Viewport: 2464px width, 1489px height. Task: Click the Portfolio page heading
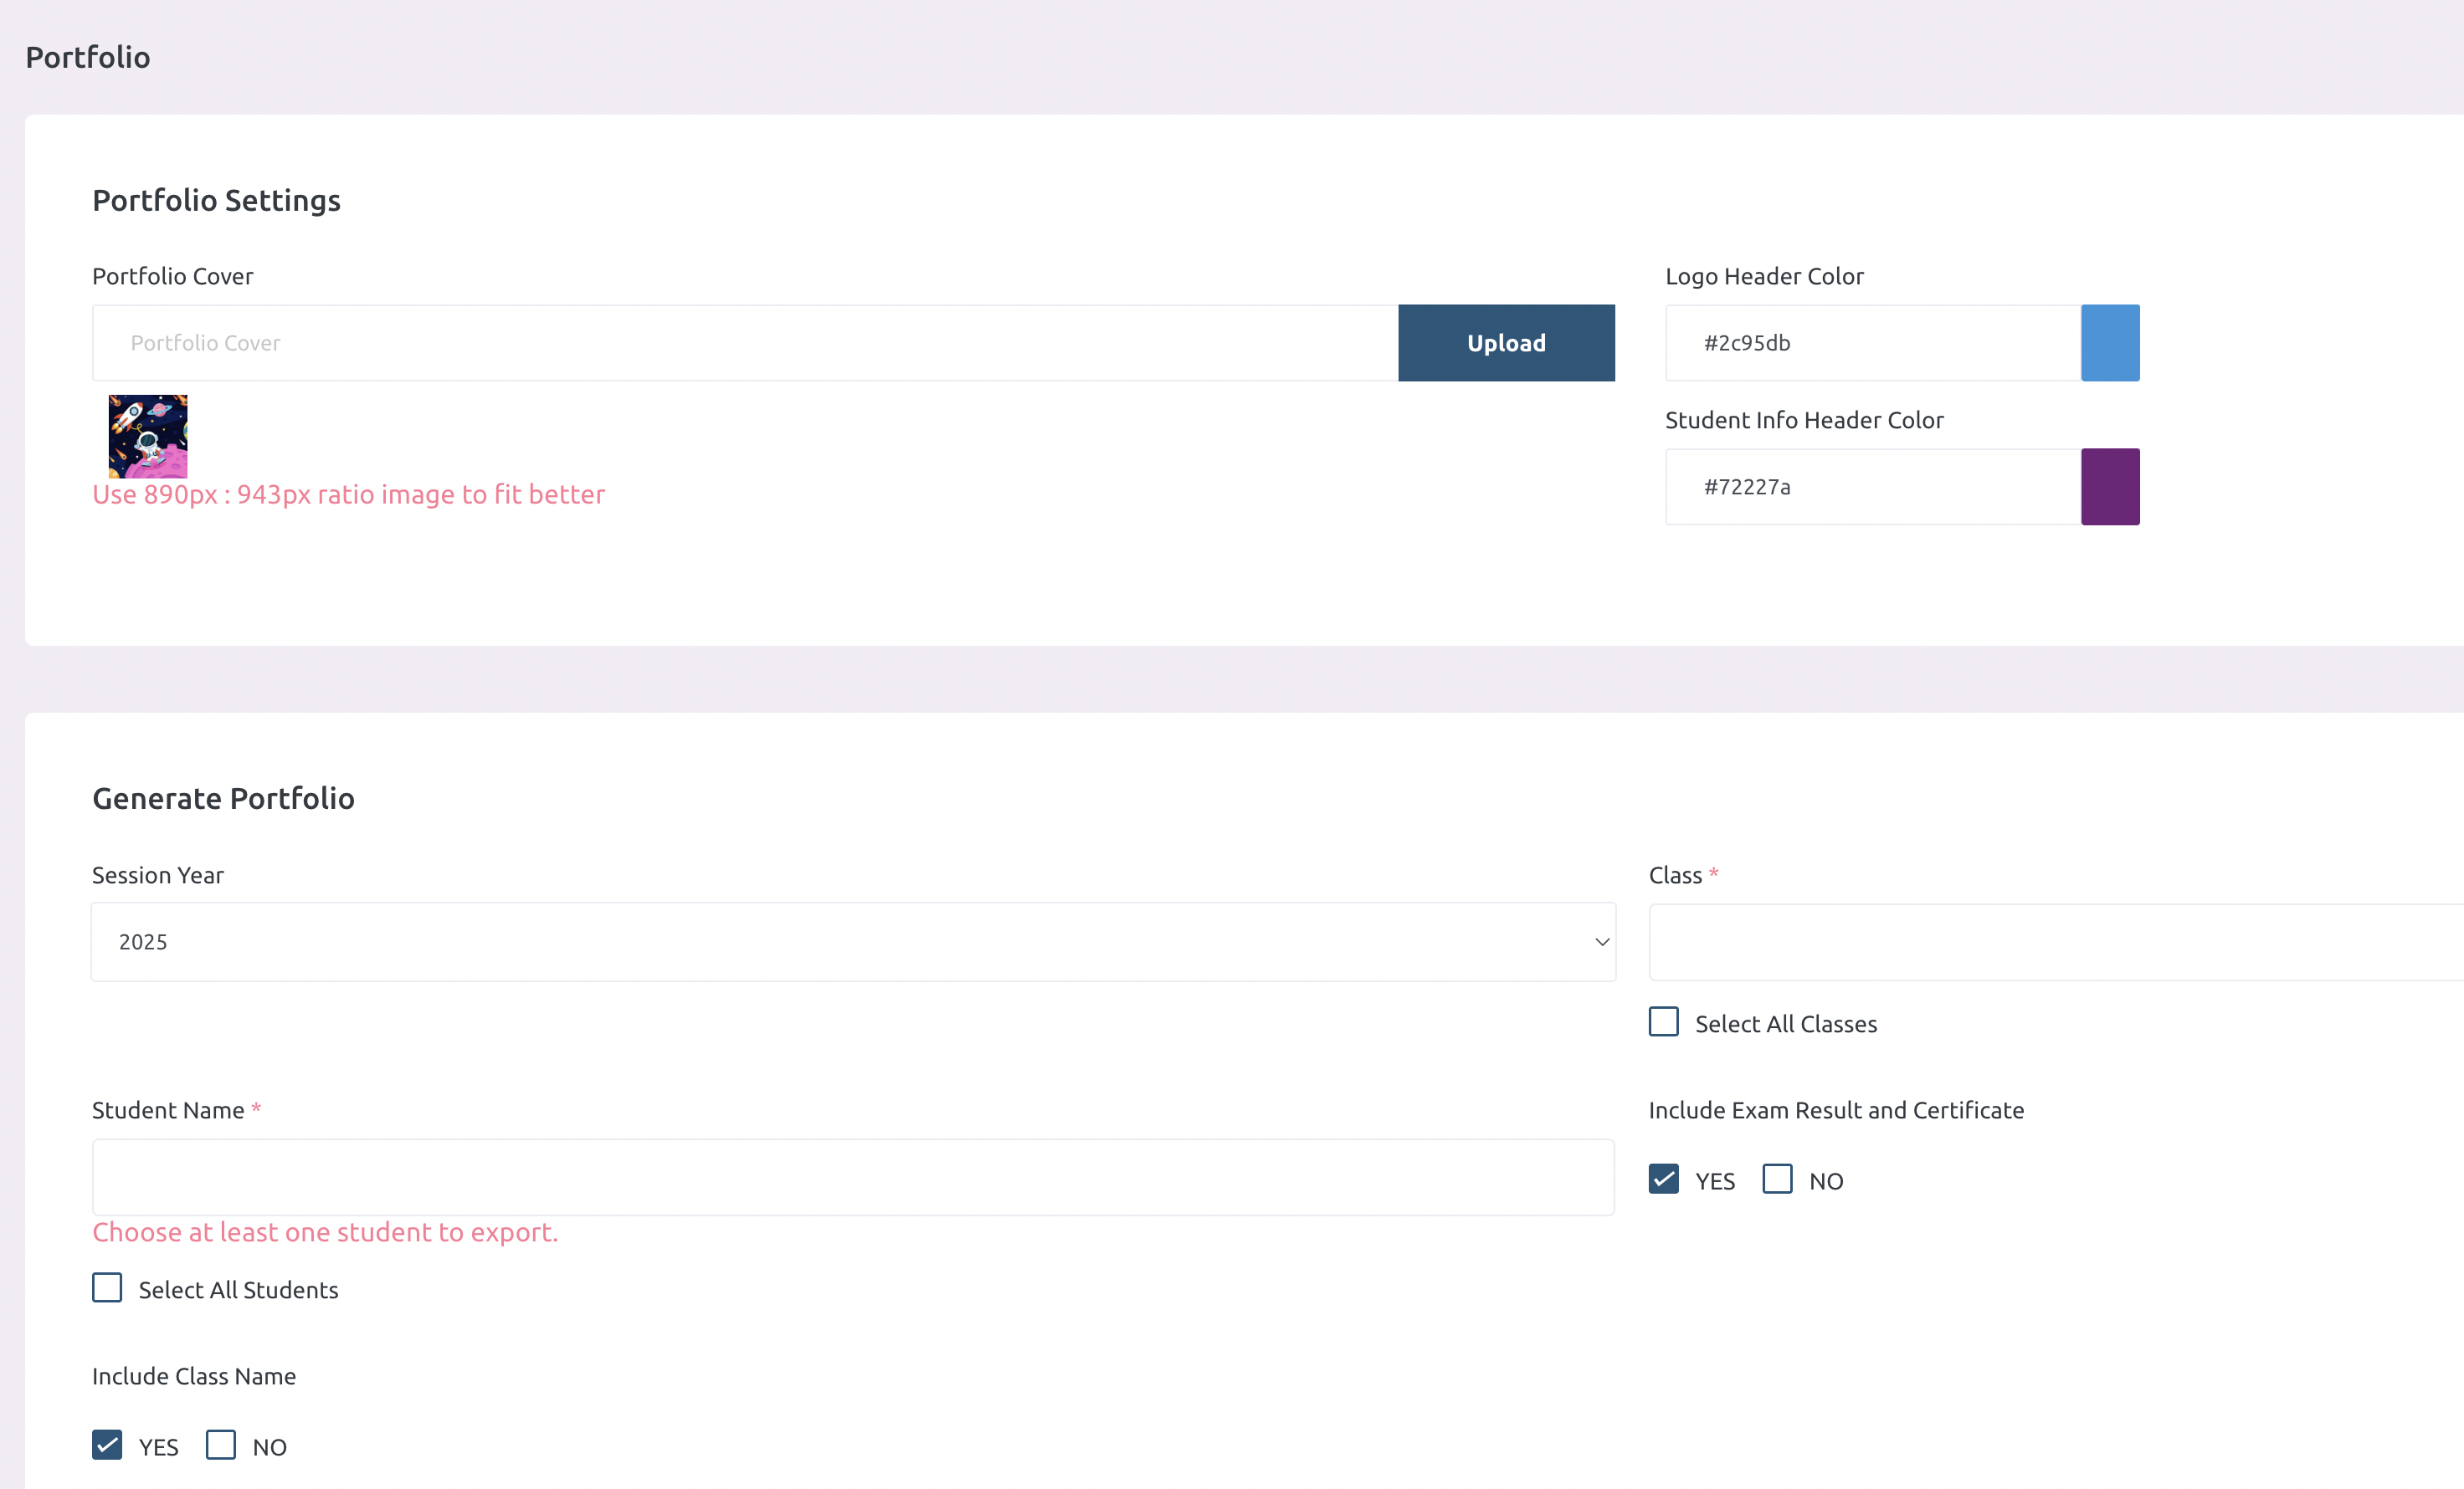[88, 57]
